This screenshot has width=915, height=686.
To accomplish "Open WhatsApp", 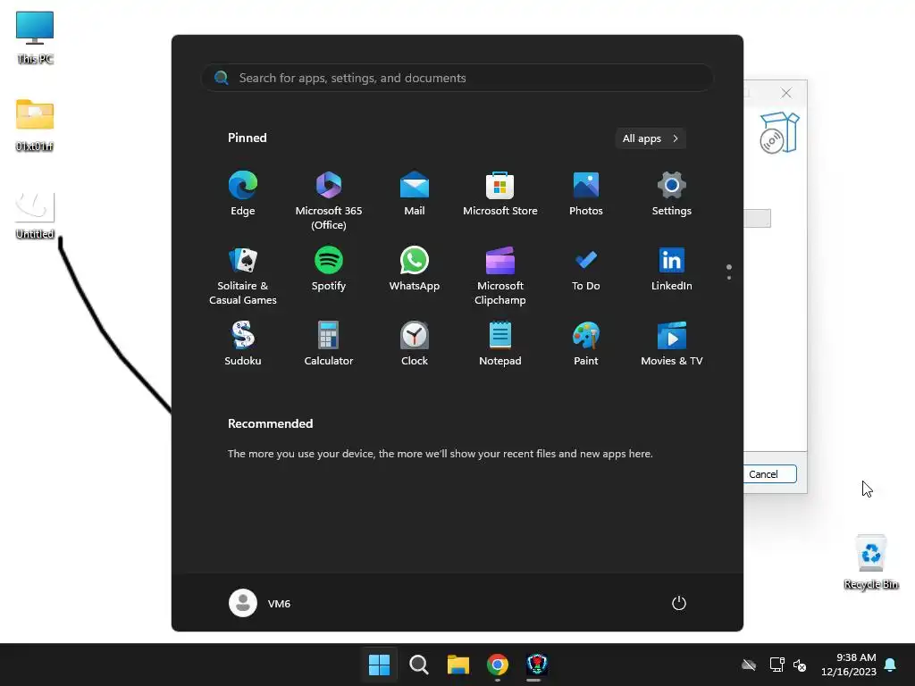I will [415, 268].
